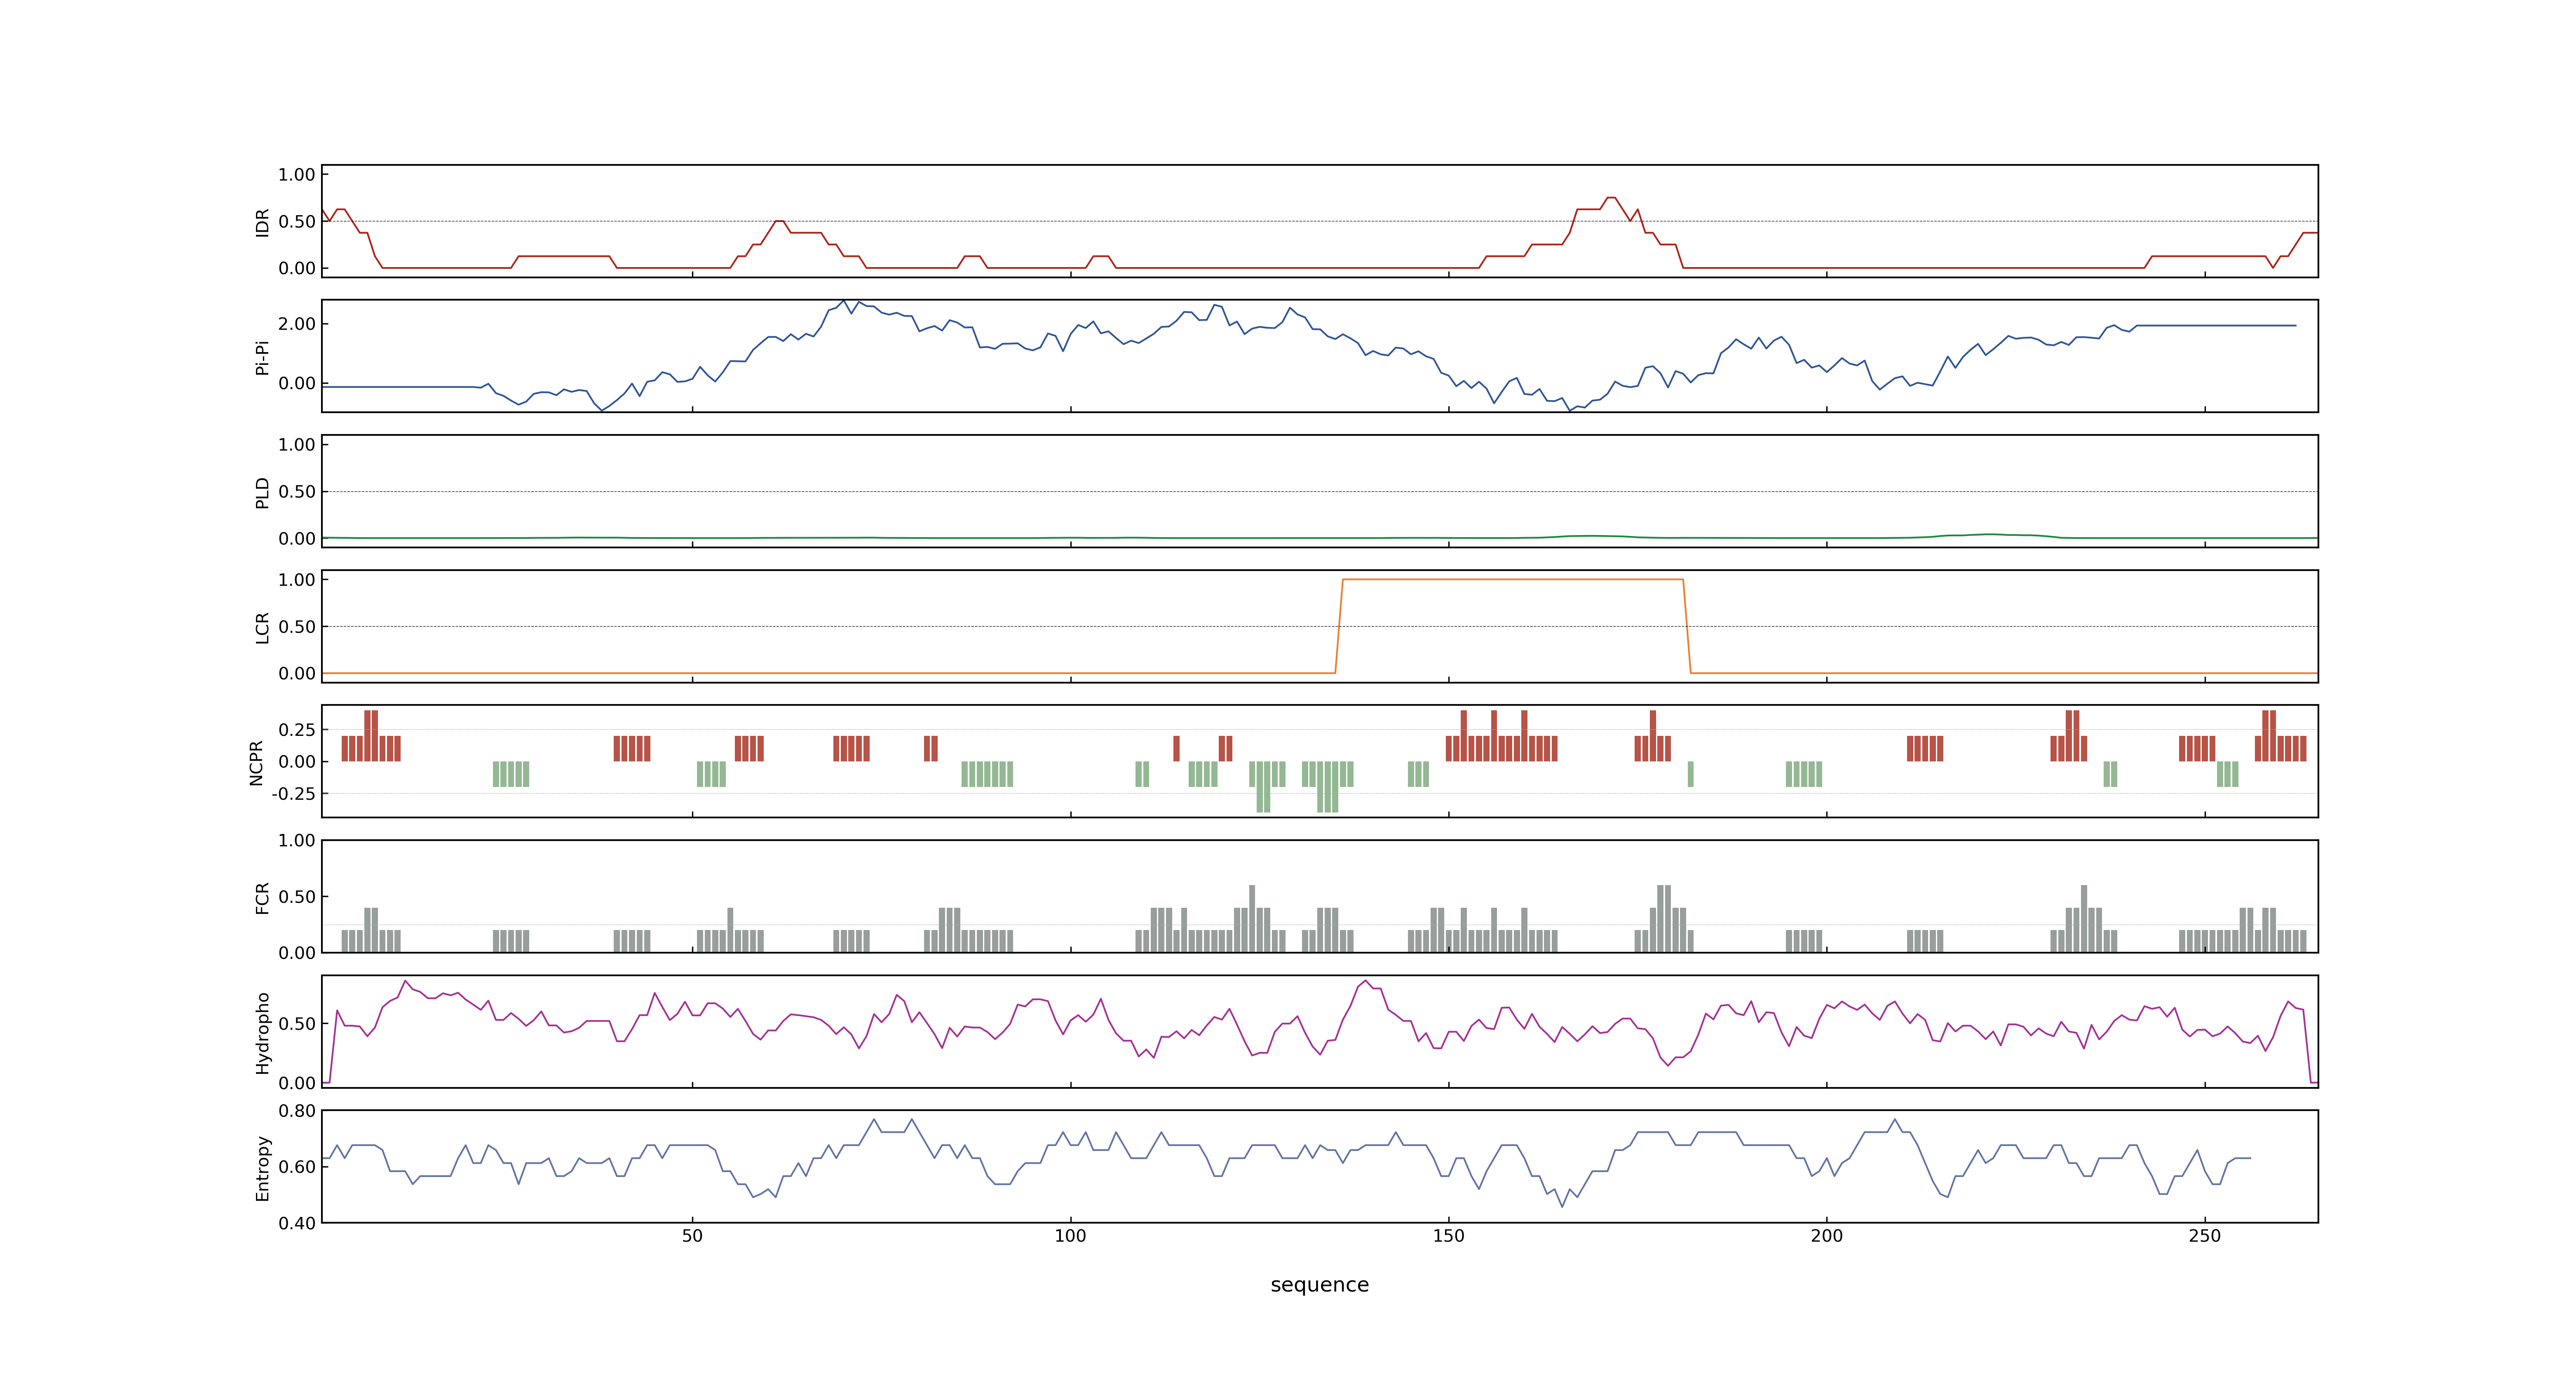Click the 0.00 tick of the Hydropho panel

(x=297, y=1083)
